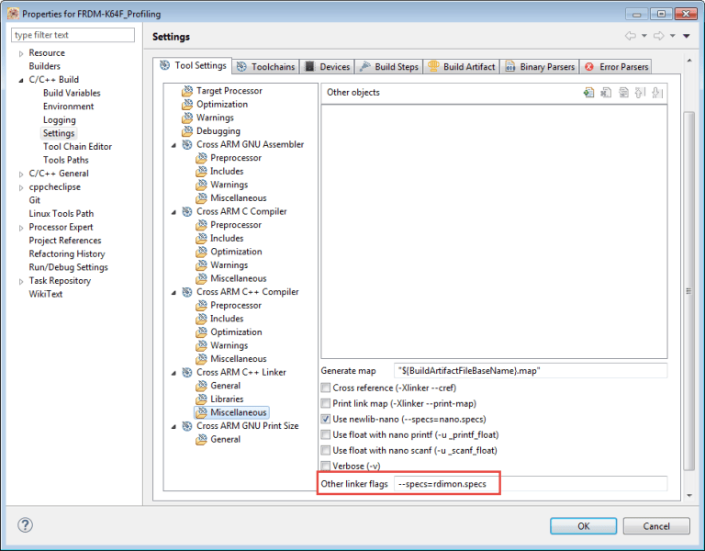This screenshot has width=705, height=551.
Task: Expand the Processor Expert node
Action: pos(21,228)
